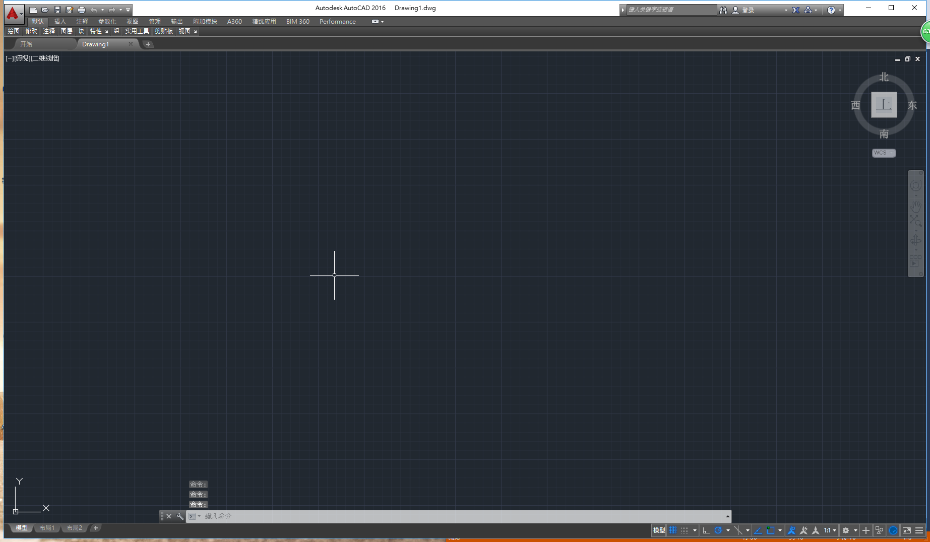
Task: Click the Undo arrow icon
Action: click(94, 10)
